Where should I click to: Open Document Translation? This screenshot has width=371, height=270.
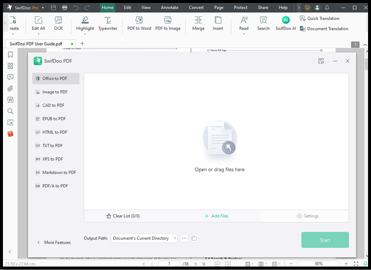(324, 29)
